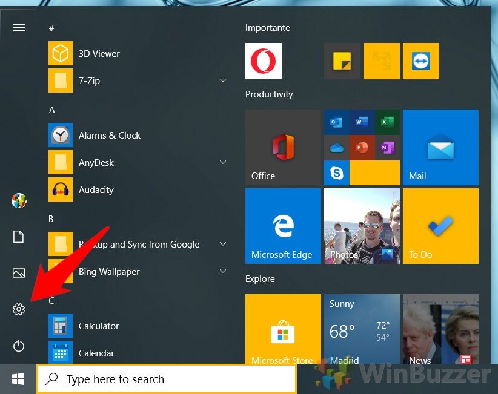Open the Office tile

(283, 147)
